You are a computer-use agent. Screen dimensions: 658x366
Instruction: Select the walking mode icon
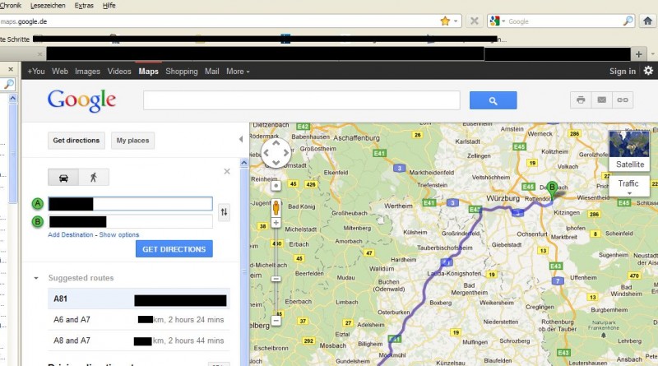[x=94, y=178]
